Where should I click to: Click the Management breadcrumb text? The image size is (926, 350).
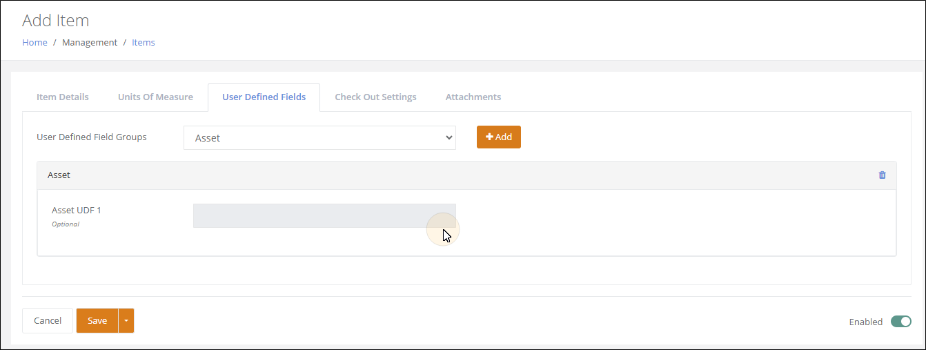(90, 42)
